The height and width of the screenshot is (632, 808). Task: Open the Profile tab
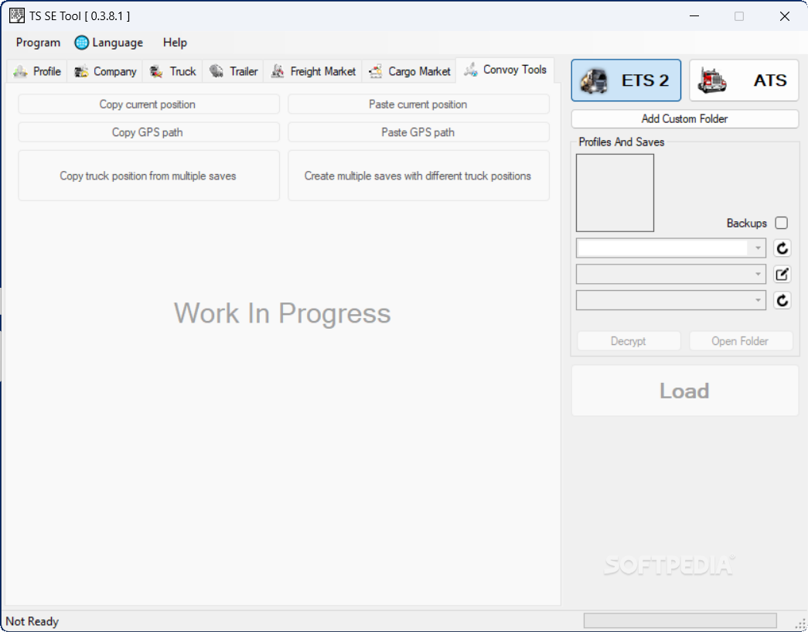click(x=37, y=71)
